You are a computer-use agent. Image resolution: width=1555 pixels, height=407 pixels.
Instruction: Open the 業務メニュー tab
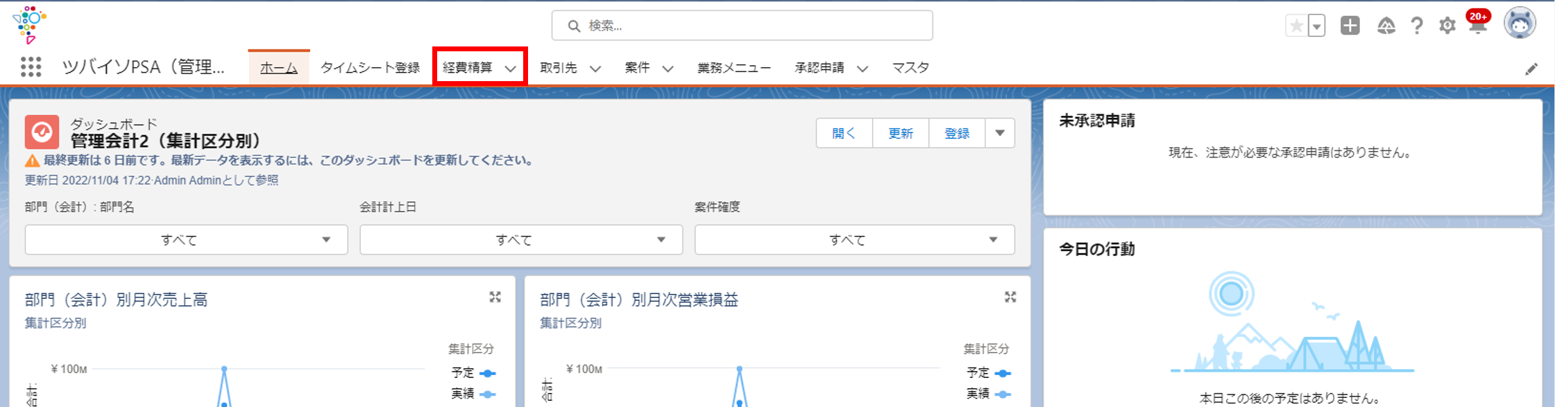click(x=734, y=68)
